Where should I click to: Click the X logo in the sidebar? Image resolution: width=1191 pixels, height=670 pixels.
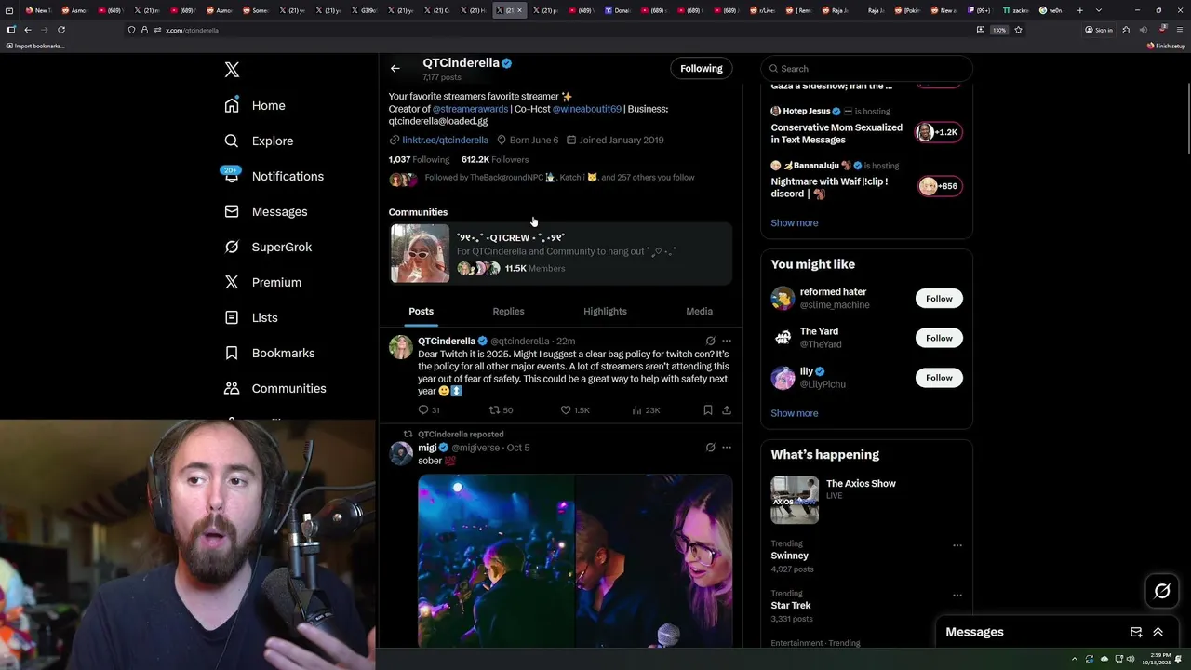pyautogui.click(x=232, y=70)
